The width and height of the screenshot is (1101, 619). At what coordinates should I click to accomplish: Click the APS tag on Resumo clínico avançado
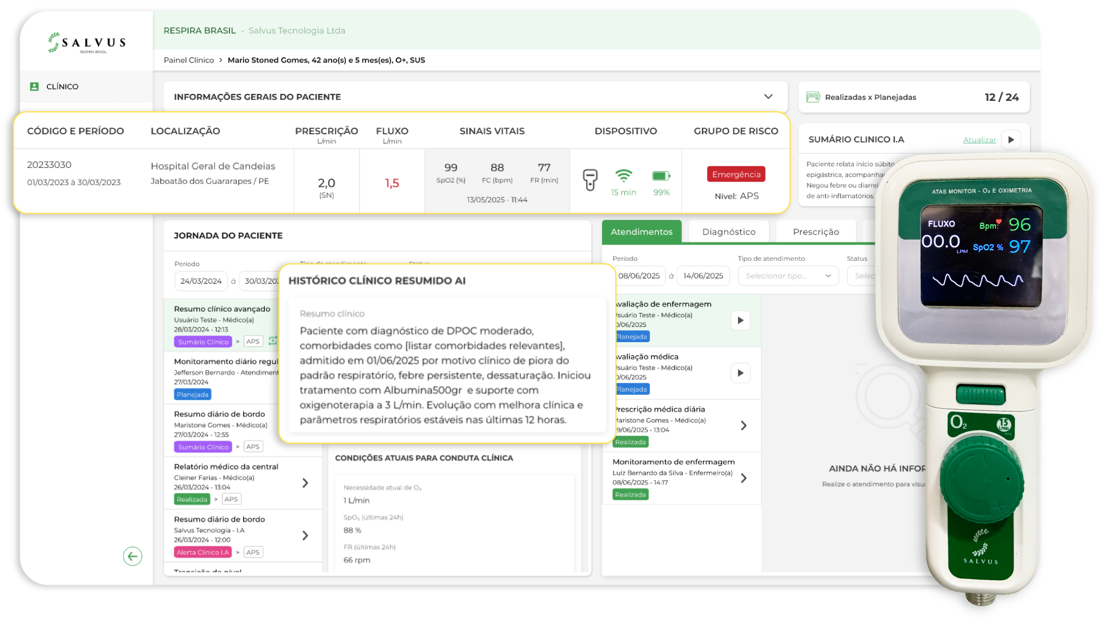pyautogui.click(x=253, y=342)
